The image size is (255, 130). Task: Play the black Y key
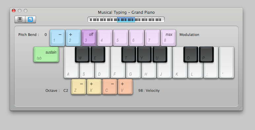coord(144,54)
